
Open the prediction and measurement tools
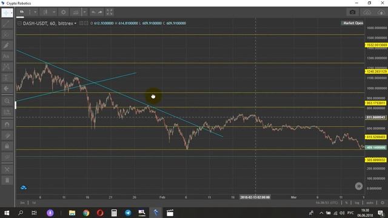[7, 78]
